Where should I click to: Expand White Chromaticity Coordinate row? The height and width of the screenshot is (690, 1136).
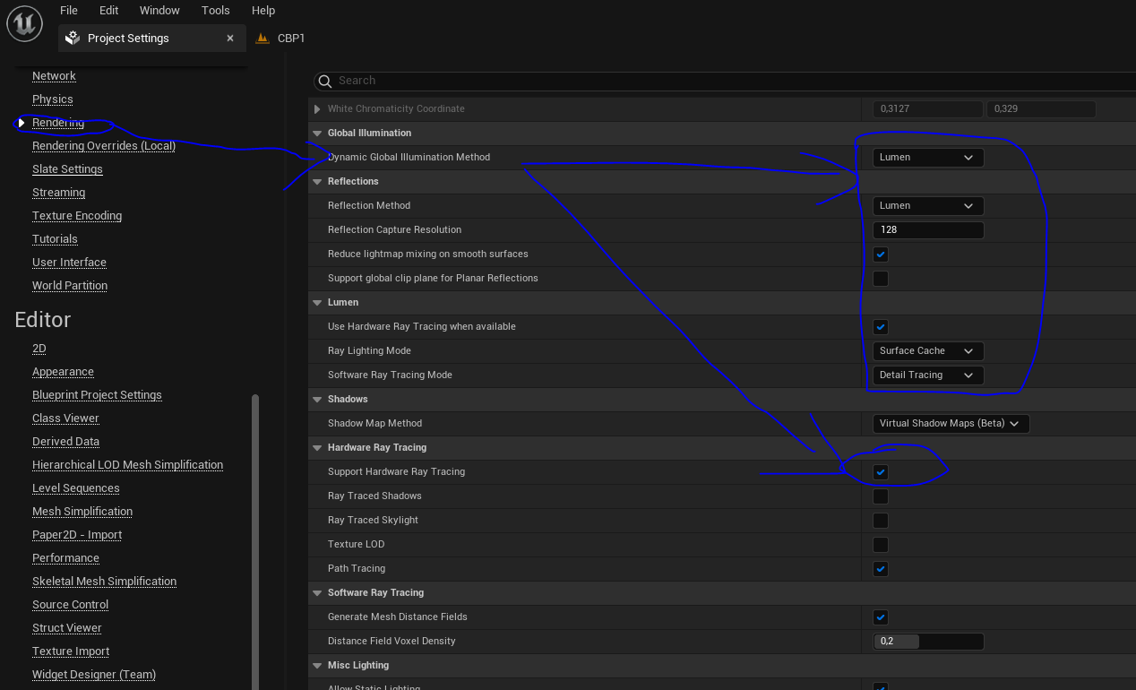coord(317,109)
